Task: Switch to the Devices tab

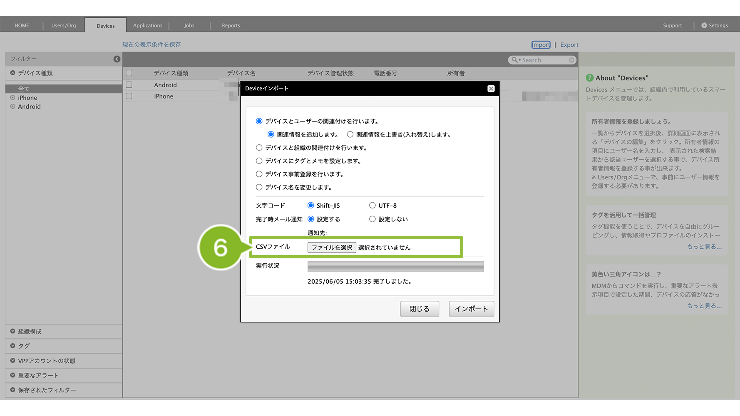Action: point(106,26)
